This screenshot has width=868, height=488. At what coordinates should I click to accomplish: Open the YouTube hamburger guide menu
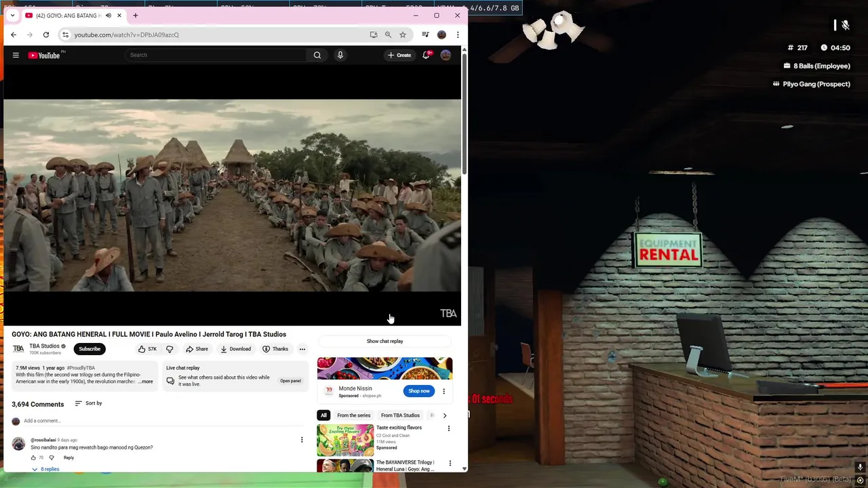[x=16, y=55]
